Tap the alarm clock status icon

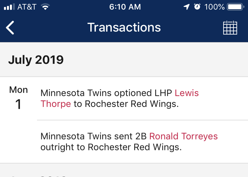(x=197, y=7)
